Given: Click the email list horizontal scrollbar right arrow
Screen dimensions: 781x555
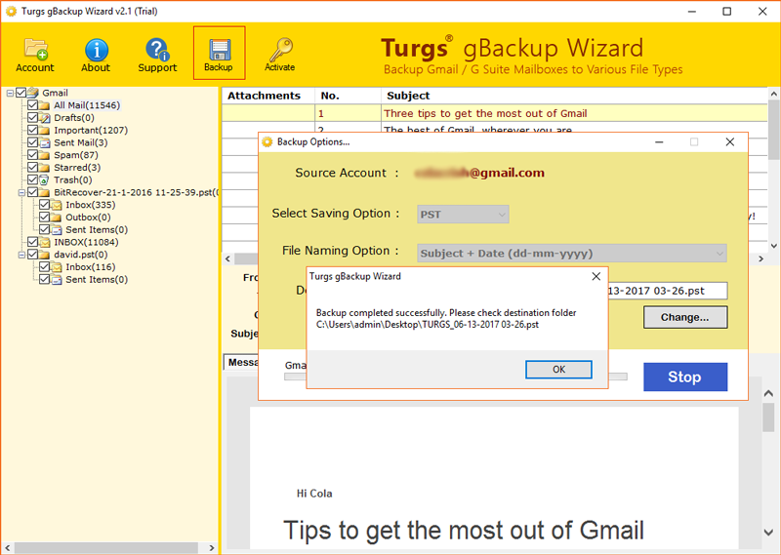Looking at the screenshot, I should click(x=761, y=258).
